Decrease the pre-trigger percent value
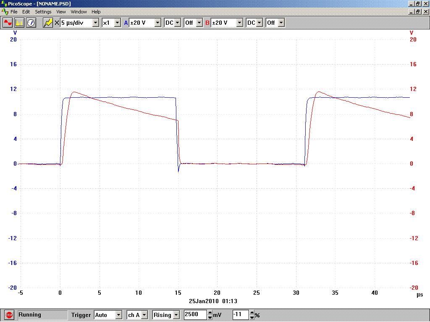This screenshot has width=430, height=322. tap(252, 317)
